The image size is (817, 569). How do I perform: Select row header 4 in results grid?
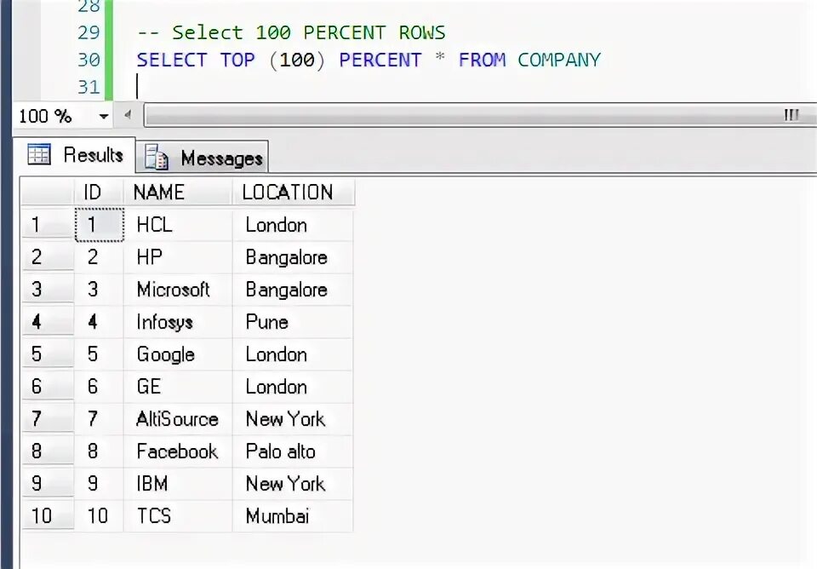pyautogui.click(x=48, y=322)
